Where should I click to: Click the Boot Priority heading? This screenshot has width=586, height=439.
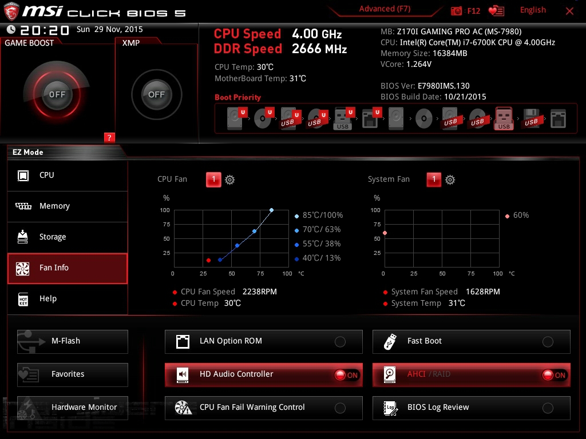point(237,97)
